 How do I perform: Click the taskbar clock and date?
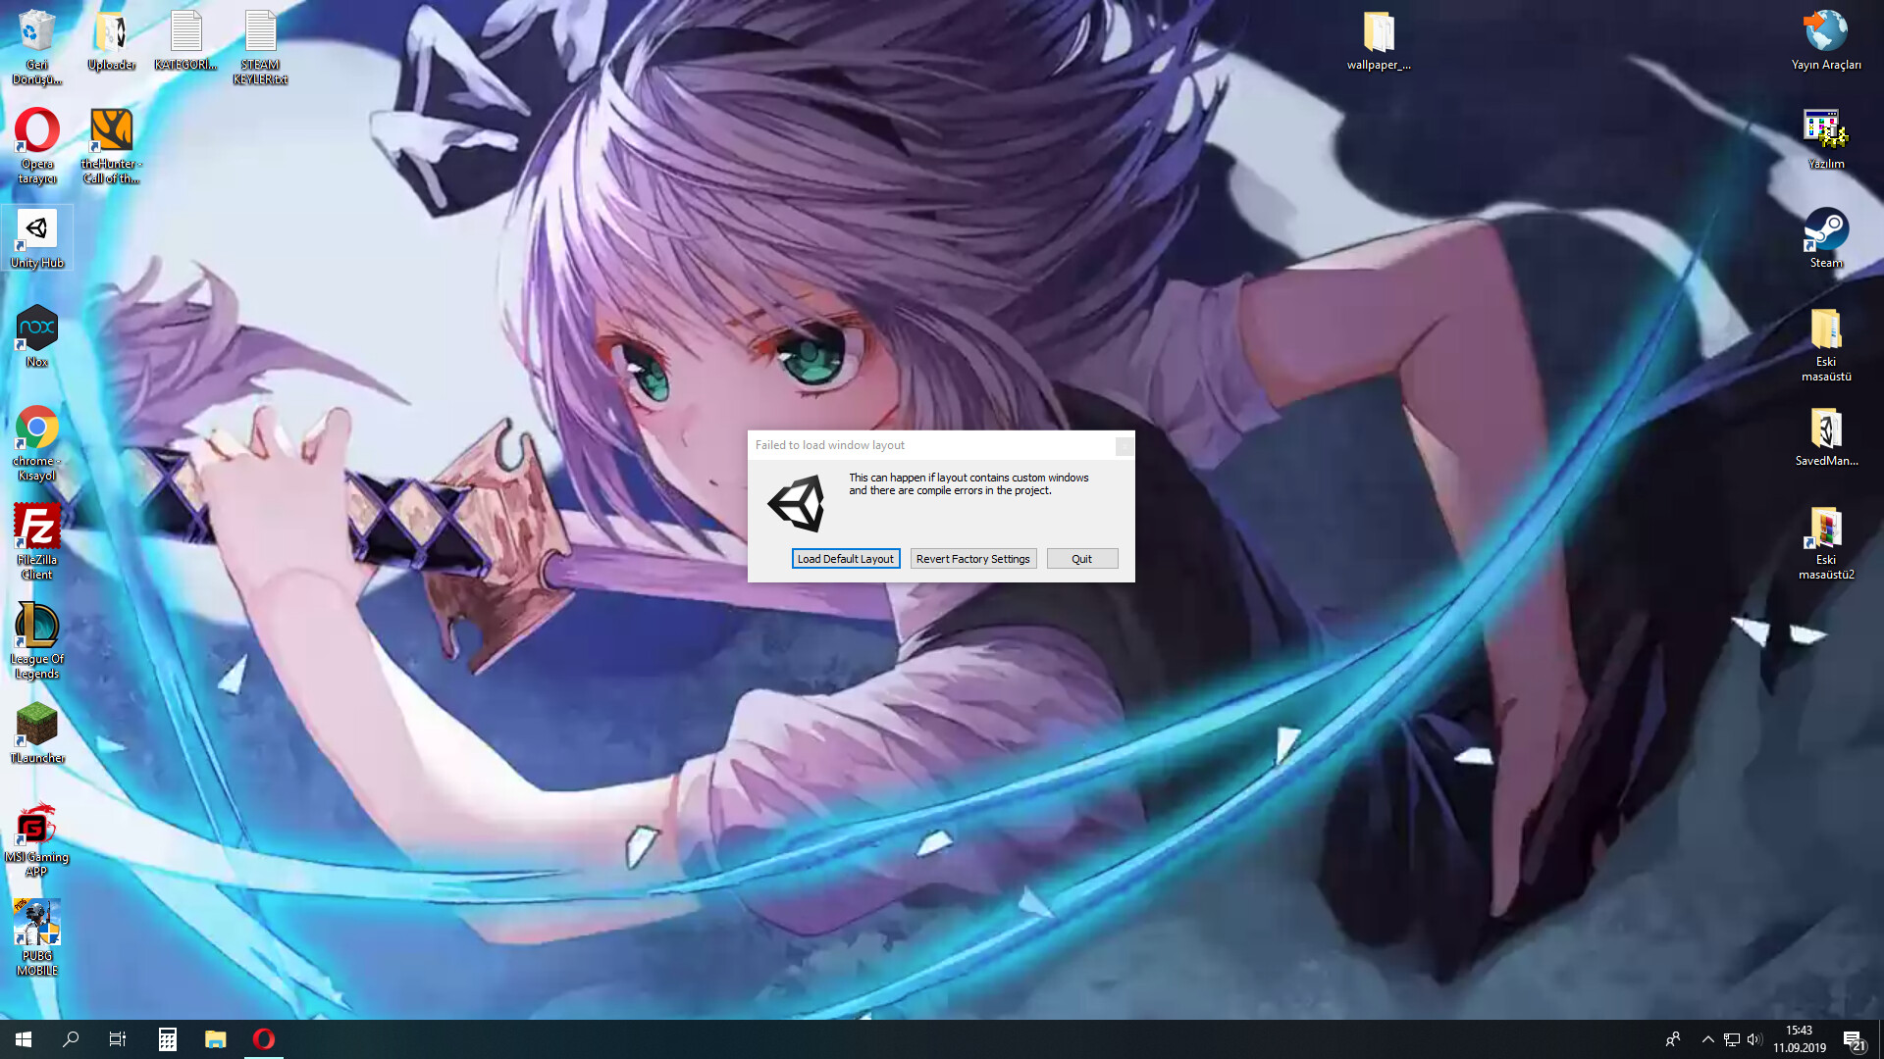(1799, 1039)
